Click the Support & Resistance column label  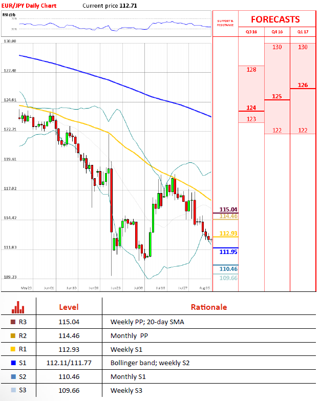[x=225, y=23]
